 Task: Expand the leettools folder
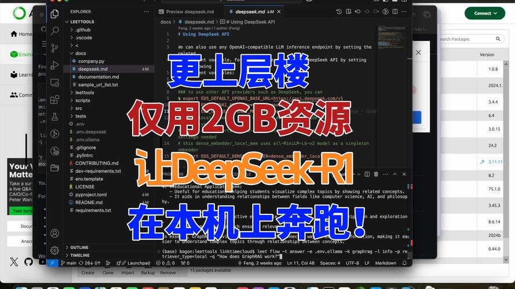point(85,92)
